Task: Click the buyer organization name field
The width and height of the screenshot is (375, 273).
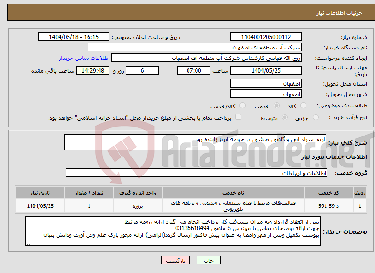Action: coord(195,48)
